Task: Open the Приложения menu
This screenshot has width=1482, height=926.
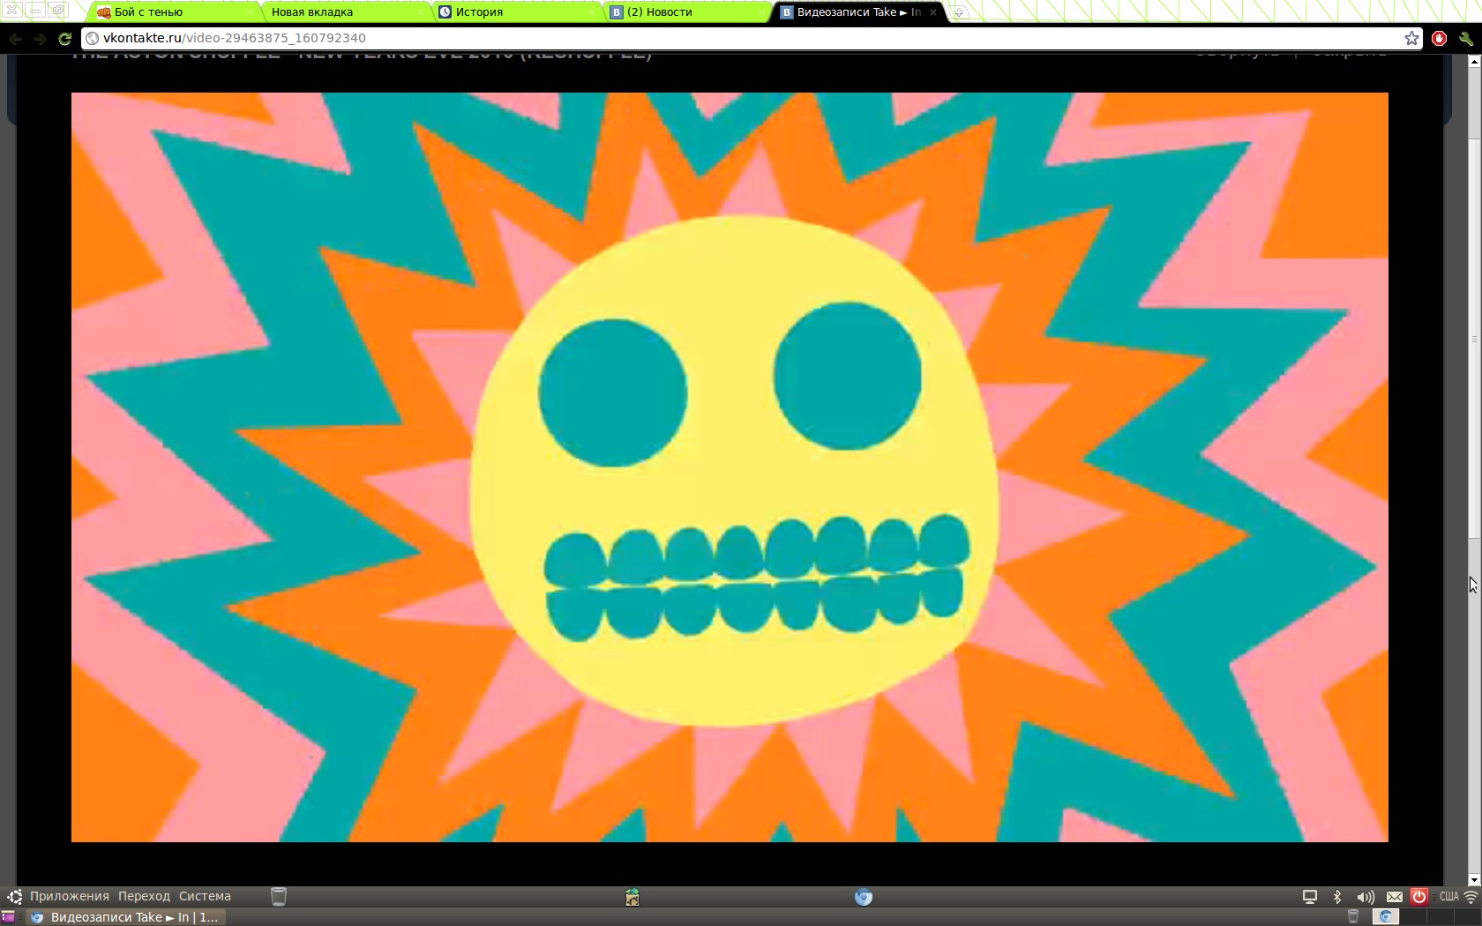Action: click(70, 896)
